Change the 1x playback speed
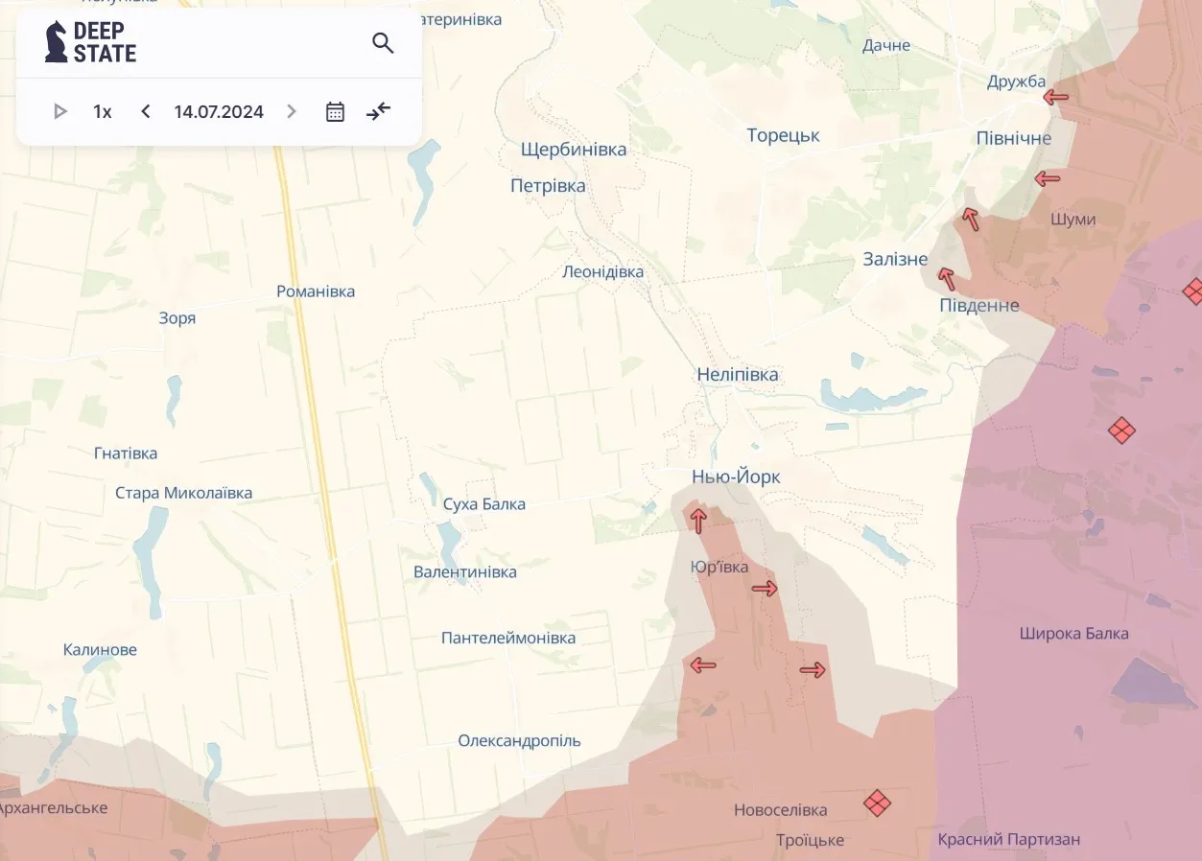1202x861 pixels. 102,112
